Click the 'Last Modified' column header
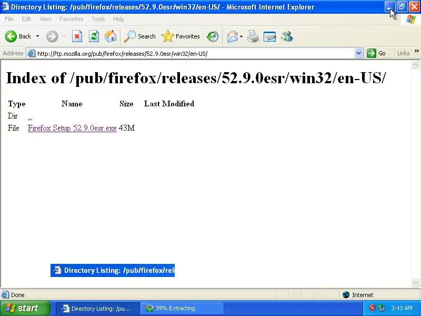The height and width of the screenshot is (316, 421). click(x=169, y=103)
